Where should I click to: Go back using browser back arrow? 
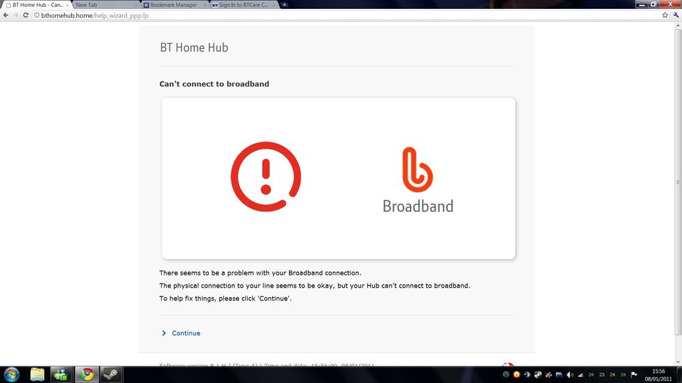(x=5, y=15)
